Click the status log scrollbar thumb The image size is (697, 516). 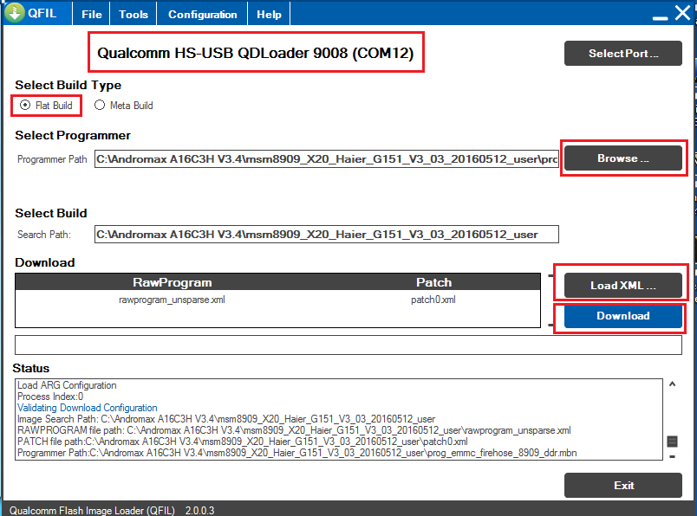[672, 441]
